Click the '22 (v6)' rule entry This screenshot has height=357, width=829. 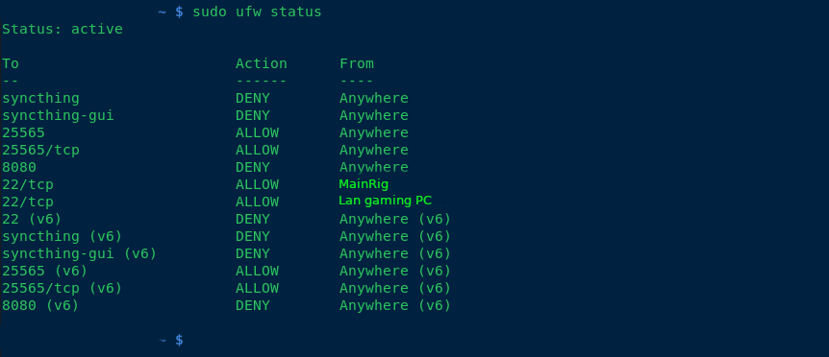click(x=33, y=219)
